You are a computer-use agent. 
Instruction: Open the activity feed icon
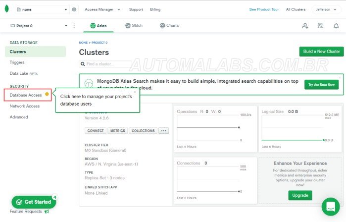[x=320, y=26]
